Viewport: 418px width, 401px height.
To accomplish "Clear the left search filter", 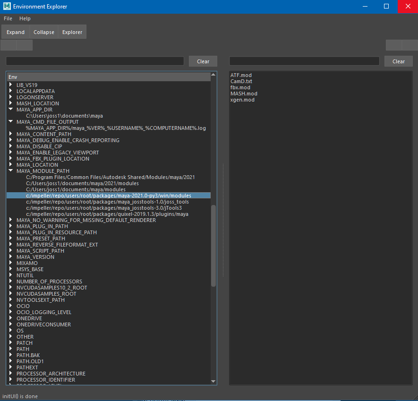I will 203,61.
